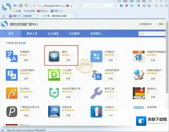Select the 系统工具 category tab
Viewport: 169px width, 132px height.
32,34
